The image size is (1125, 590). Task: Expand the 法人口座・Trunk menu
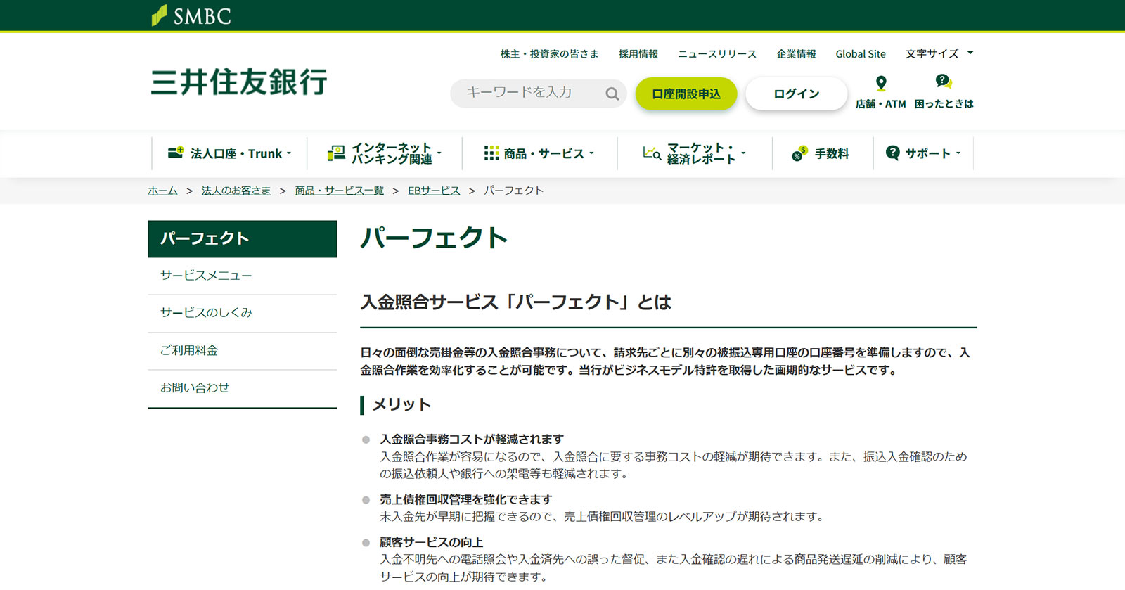coord(229,153)
